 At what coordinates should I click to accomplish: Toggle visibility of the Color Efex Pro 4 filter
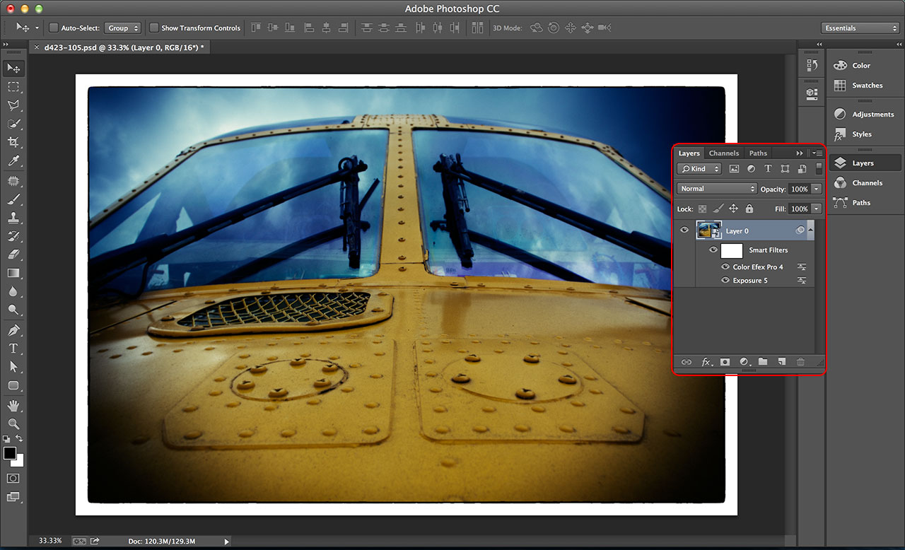725,267
